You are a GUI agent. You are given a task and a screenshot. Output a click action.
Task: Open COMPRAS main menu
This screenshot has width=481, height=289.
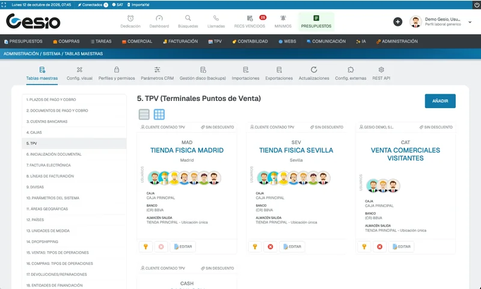tap(66, 41)
